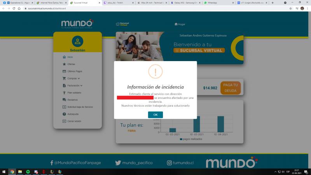Click the Chrome icon in taskbar
Image resolution: width=311 pixels, height=175 pixels.
(x=12, y=172)
